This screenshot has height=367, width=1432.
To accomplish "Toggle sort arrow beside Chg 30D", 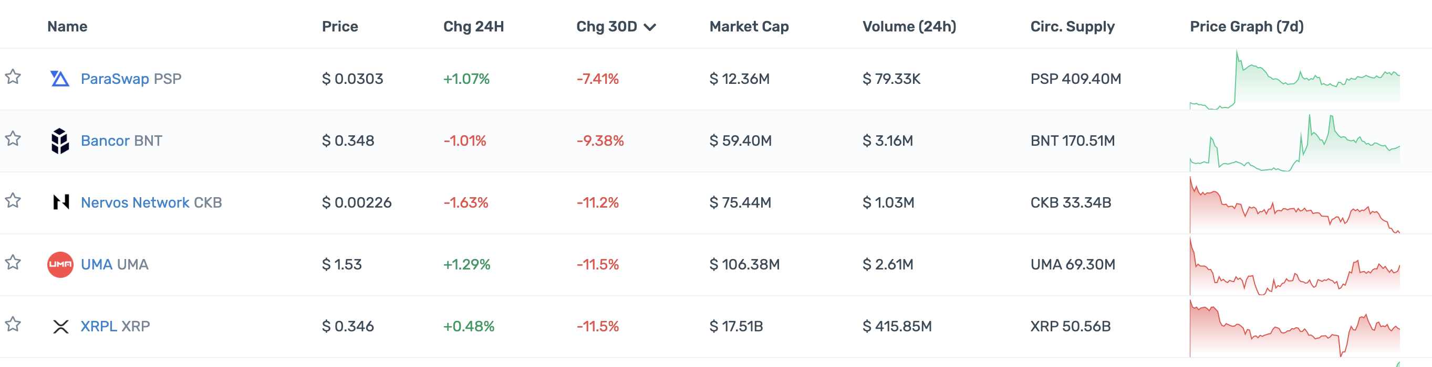I will 650,27.
